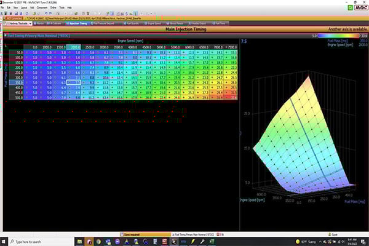Show hidden system tray icons chevron
Viewport: 369px width, 246px height.
pos(320,242)
